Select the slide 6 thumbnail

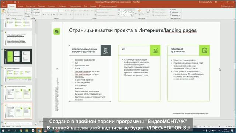(18, 93)
